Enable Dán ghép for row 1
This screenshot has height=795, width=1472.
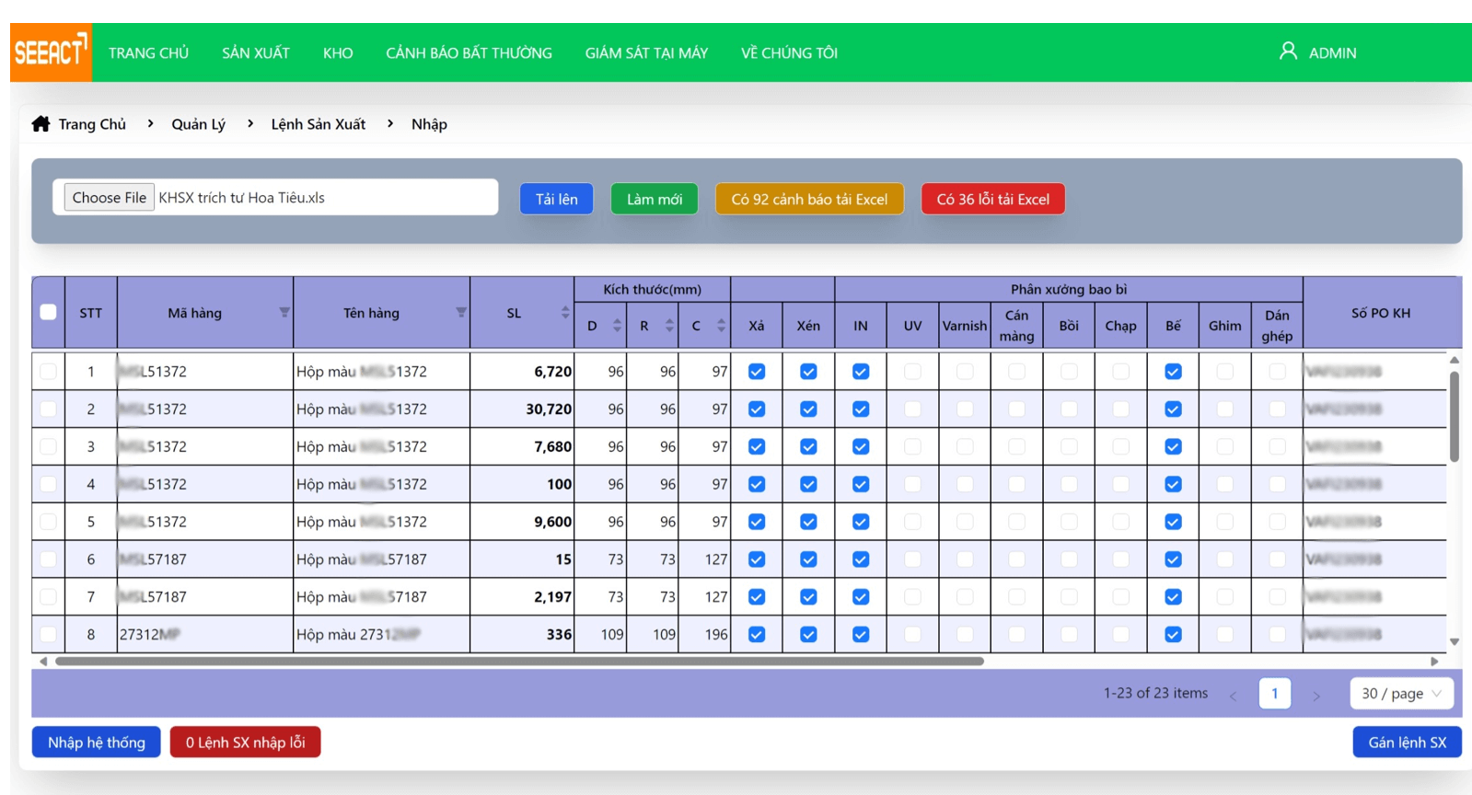coord(1277,372)
